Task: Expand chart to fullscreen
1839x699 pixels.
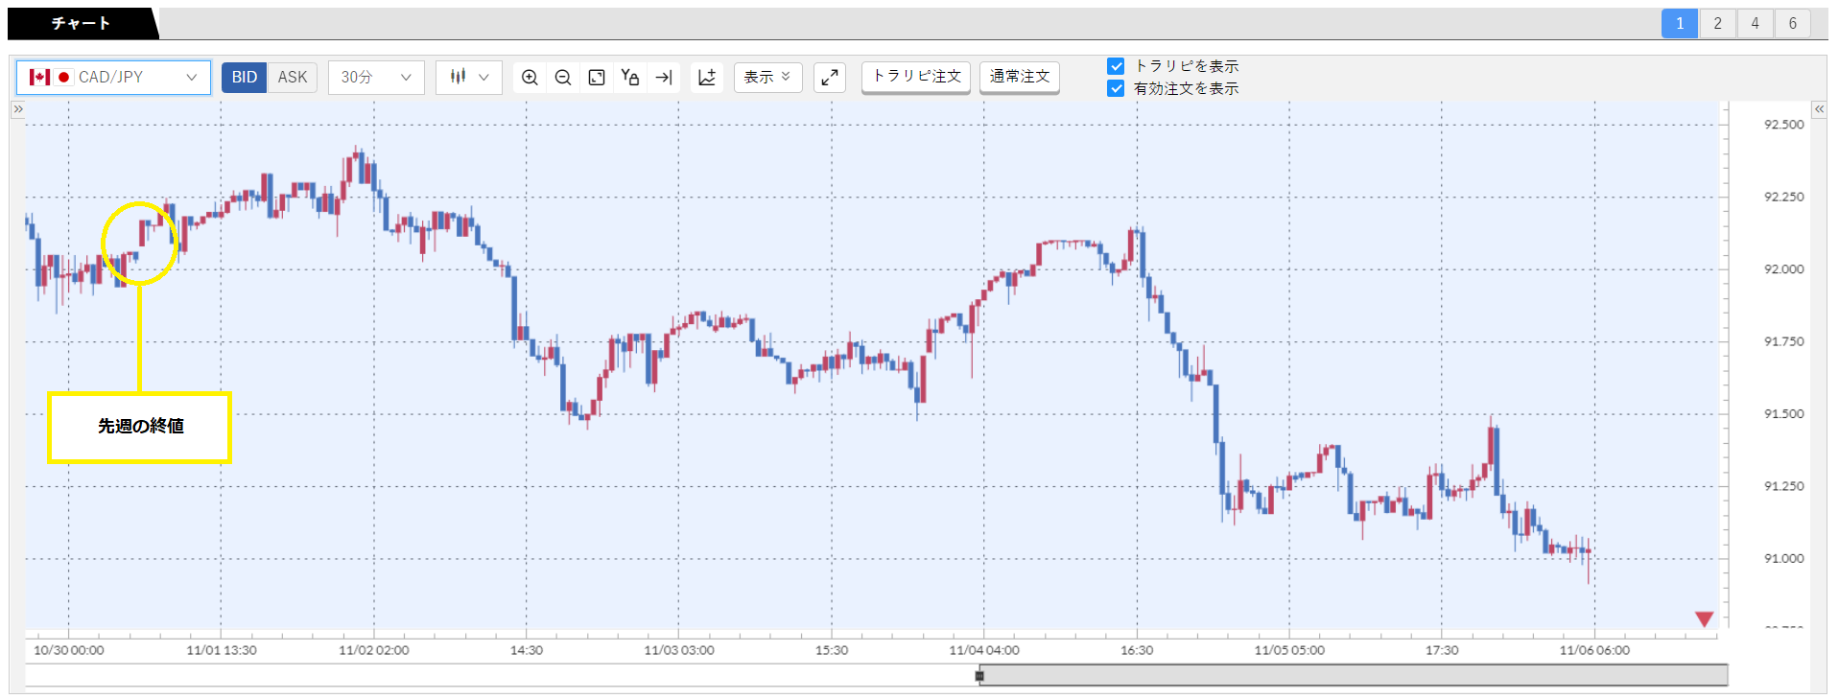Action: (830, 78)
